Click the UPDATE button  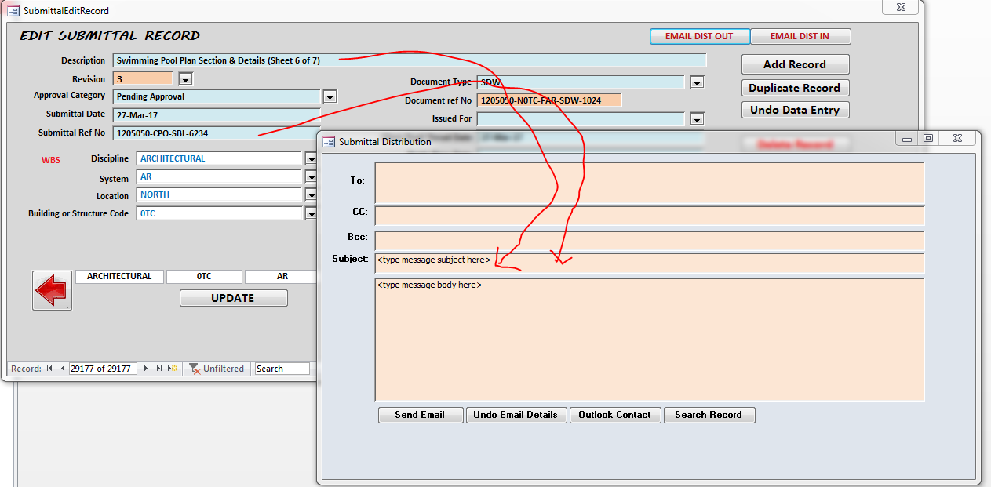[x=233, y=298]
